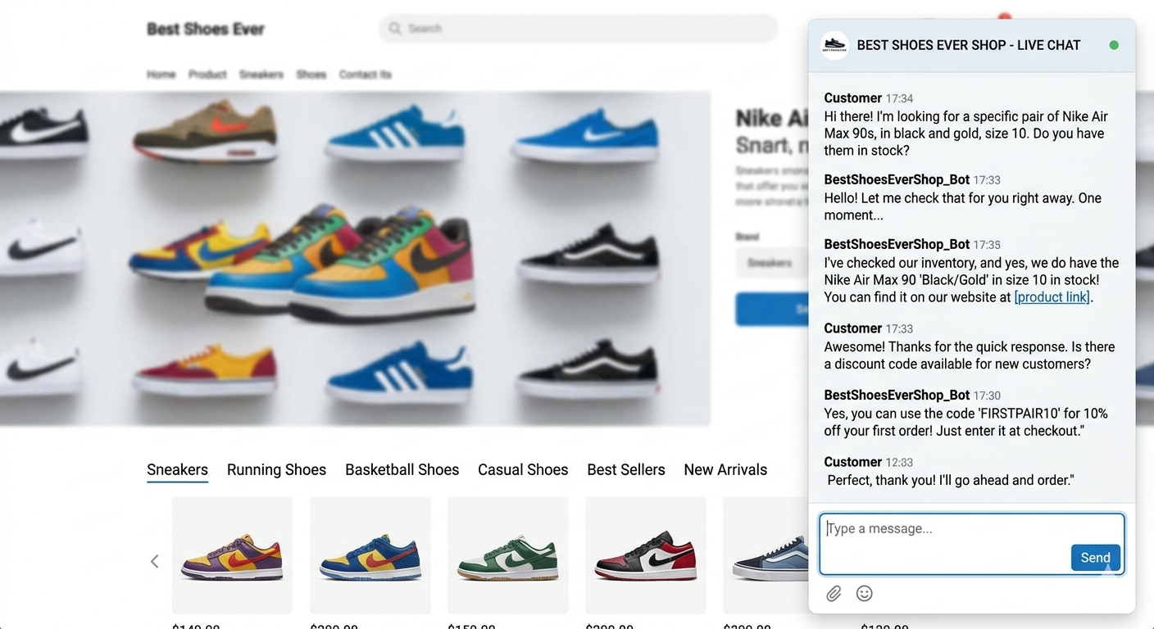Switch to the Casual Shoes tab

pos(523,470)
